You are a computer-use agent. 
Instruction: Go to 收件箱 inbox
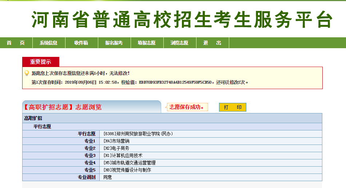tap(81, 43)
